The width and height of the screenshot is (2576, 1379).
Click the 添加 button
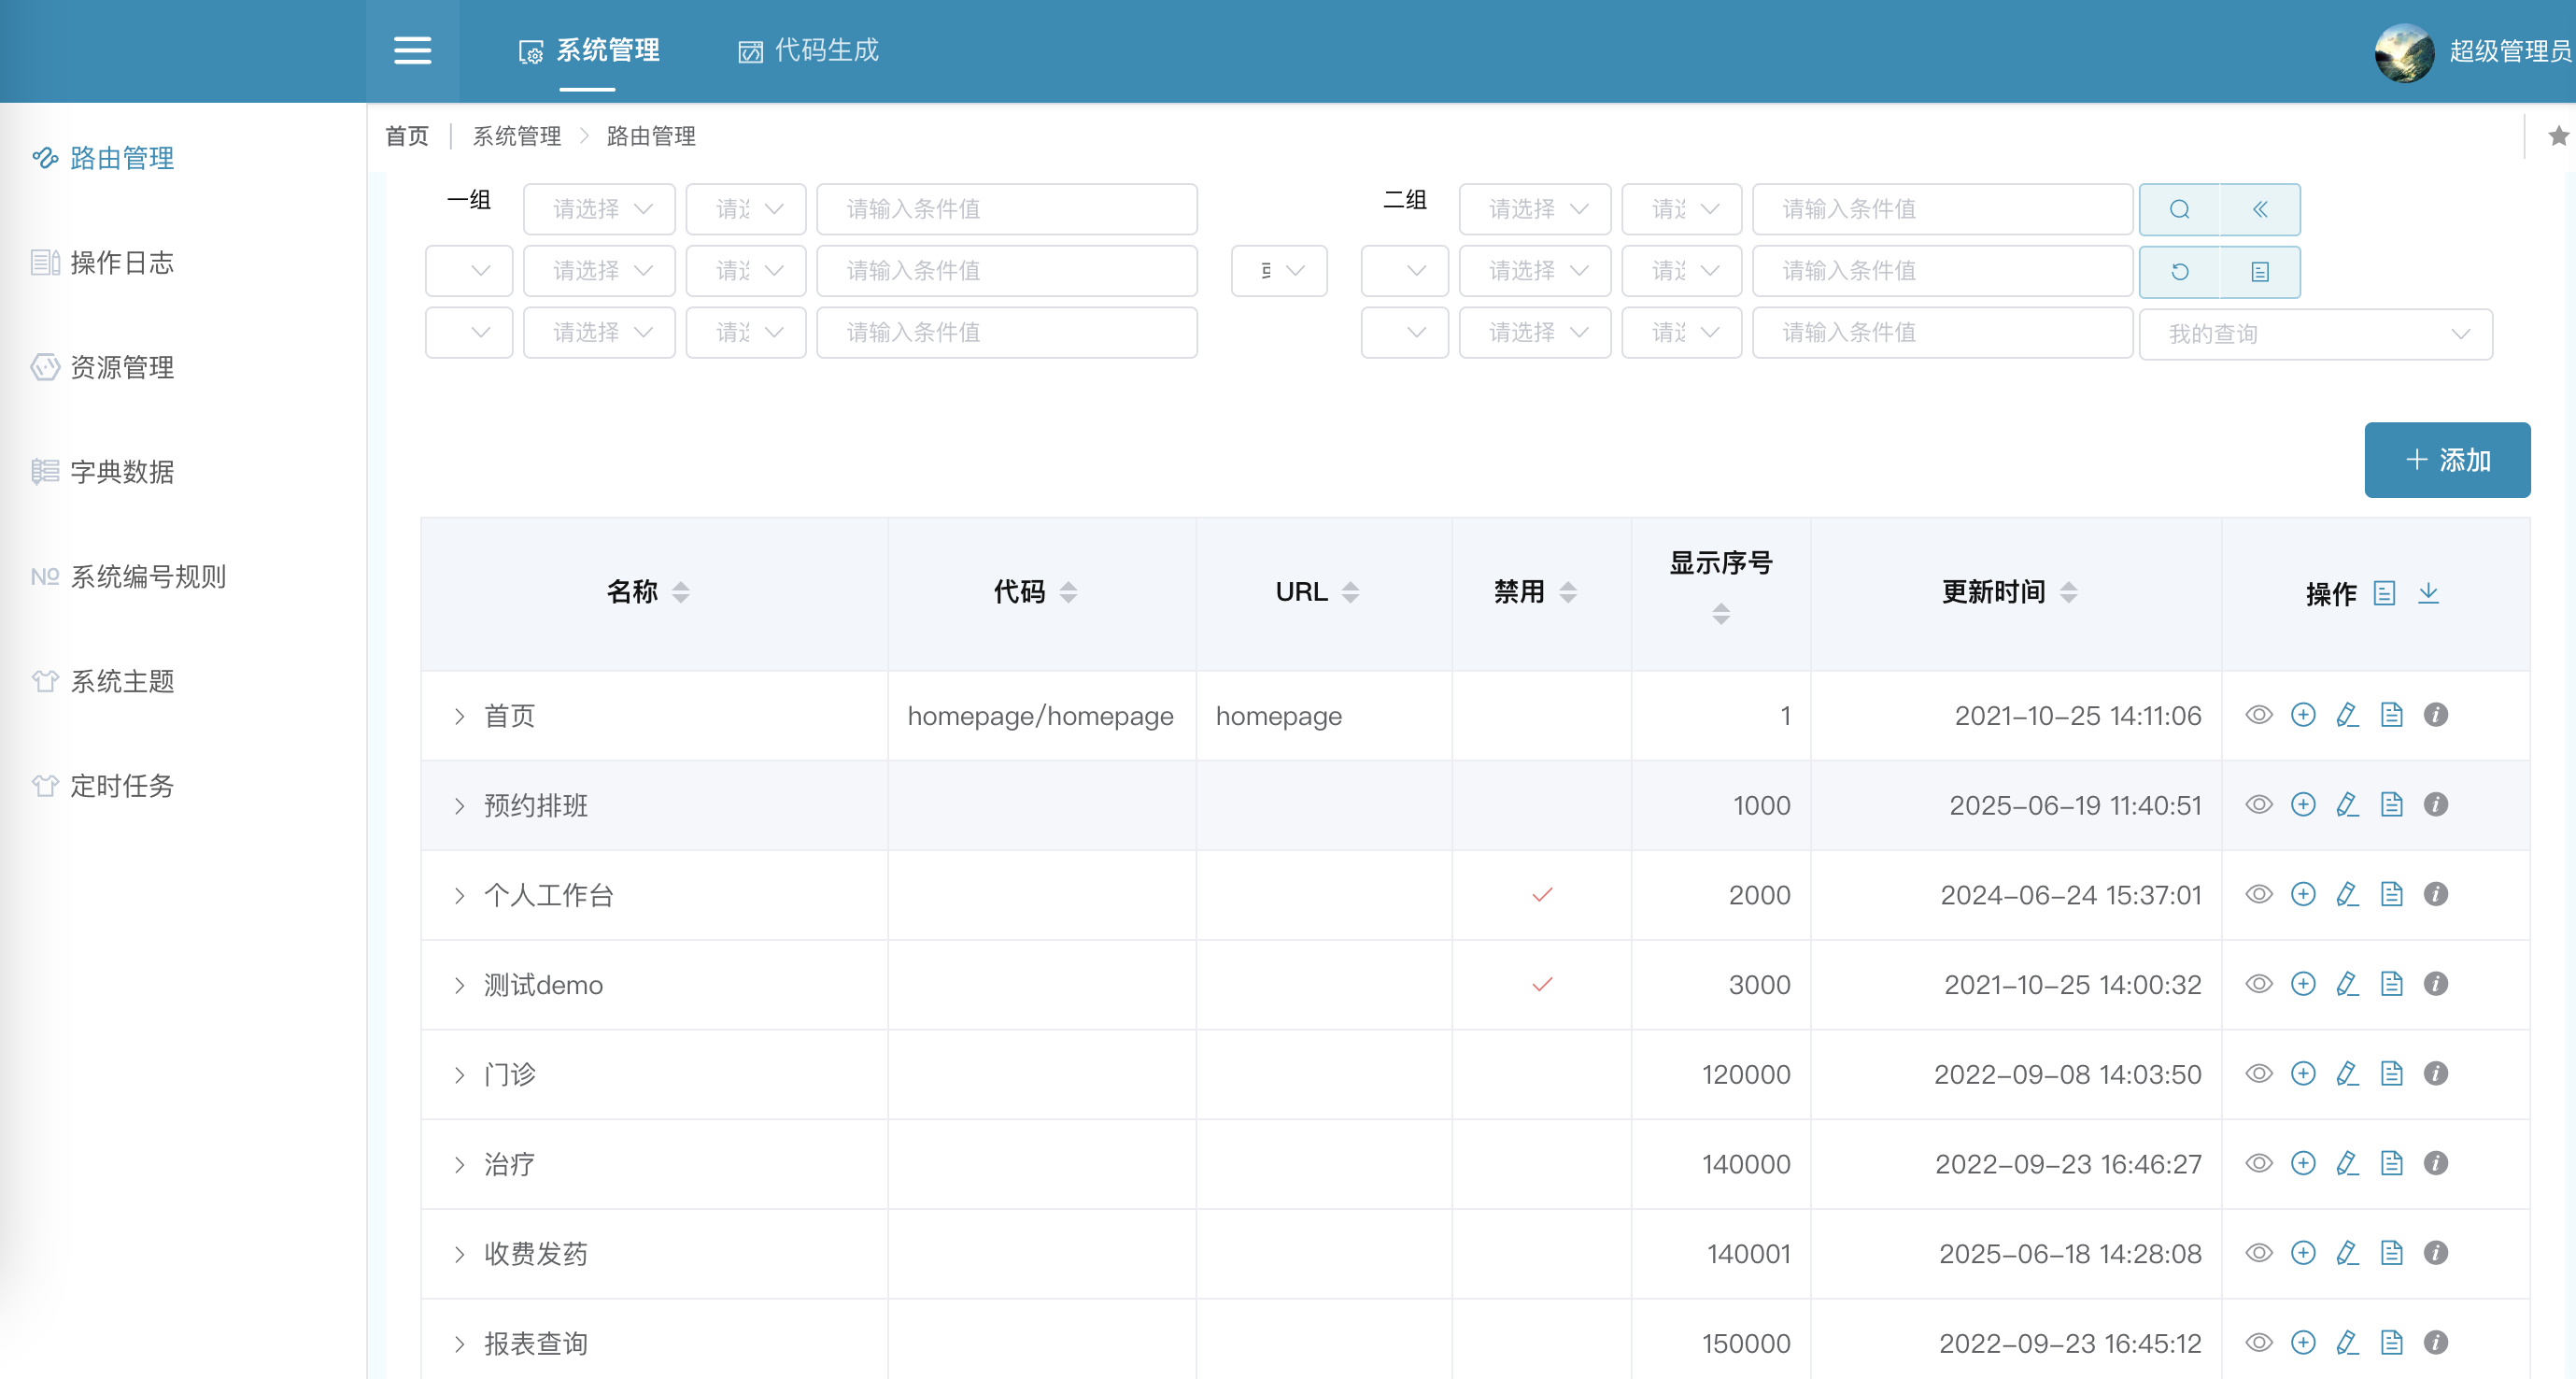tap(2446, 460)
